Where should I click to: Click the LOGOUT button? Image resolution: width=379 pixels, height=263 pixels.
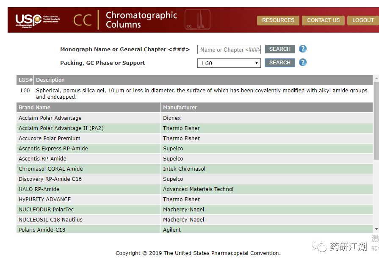point(363,20)
